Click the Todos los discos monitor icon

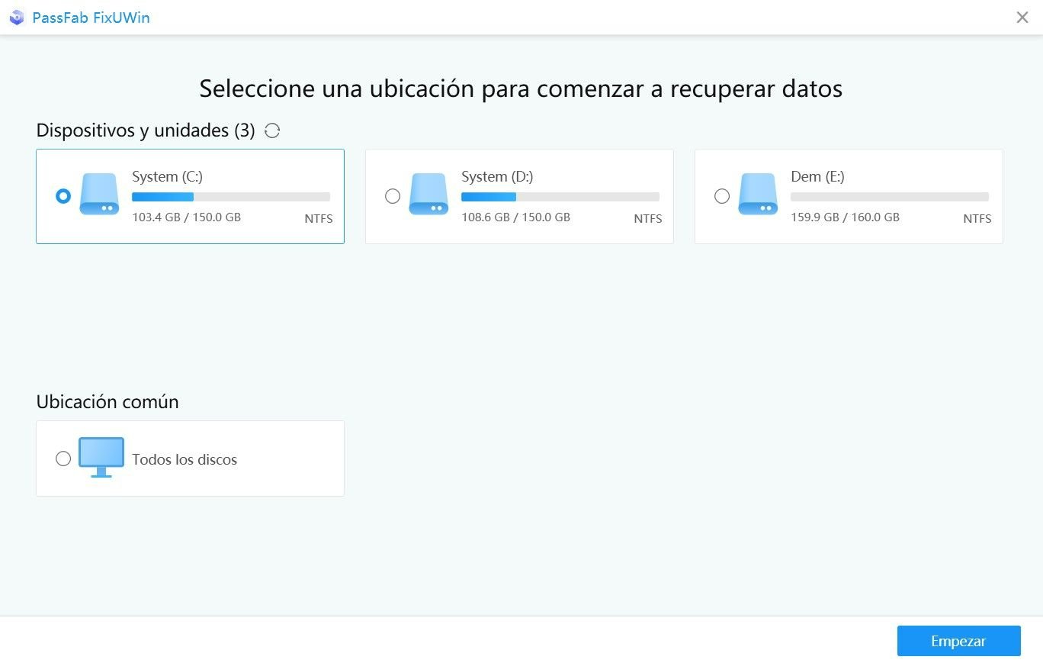[101, 457]
